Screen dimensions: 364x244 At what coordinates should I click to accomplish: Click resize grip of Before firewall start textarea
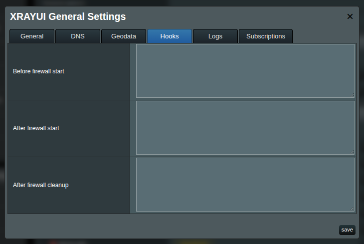click(x=352, y=95)
